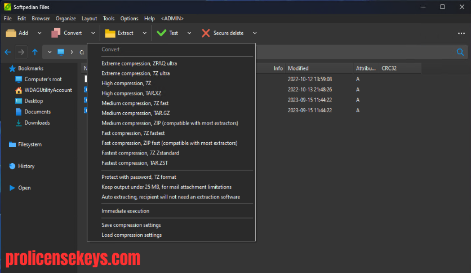
Task: Click the search magnifier icon
Action: pos(460,52)
